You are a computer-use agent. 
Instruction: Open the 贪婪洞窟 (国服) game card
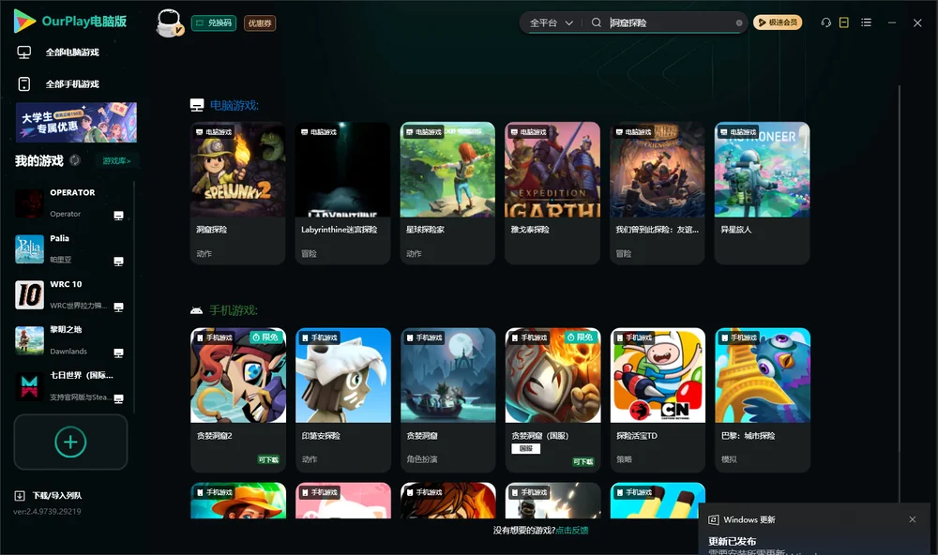pyautogui.click(x=552, y=399)
